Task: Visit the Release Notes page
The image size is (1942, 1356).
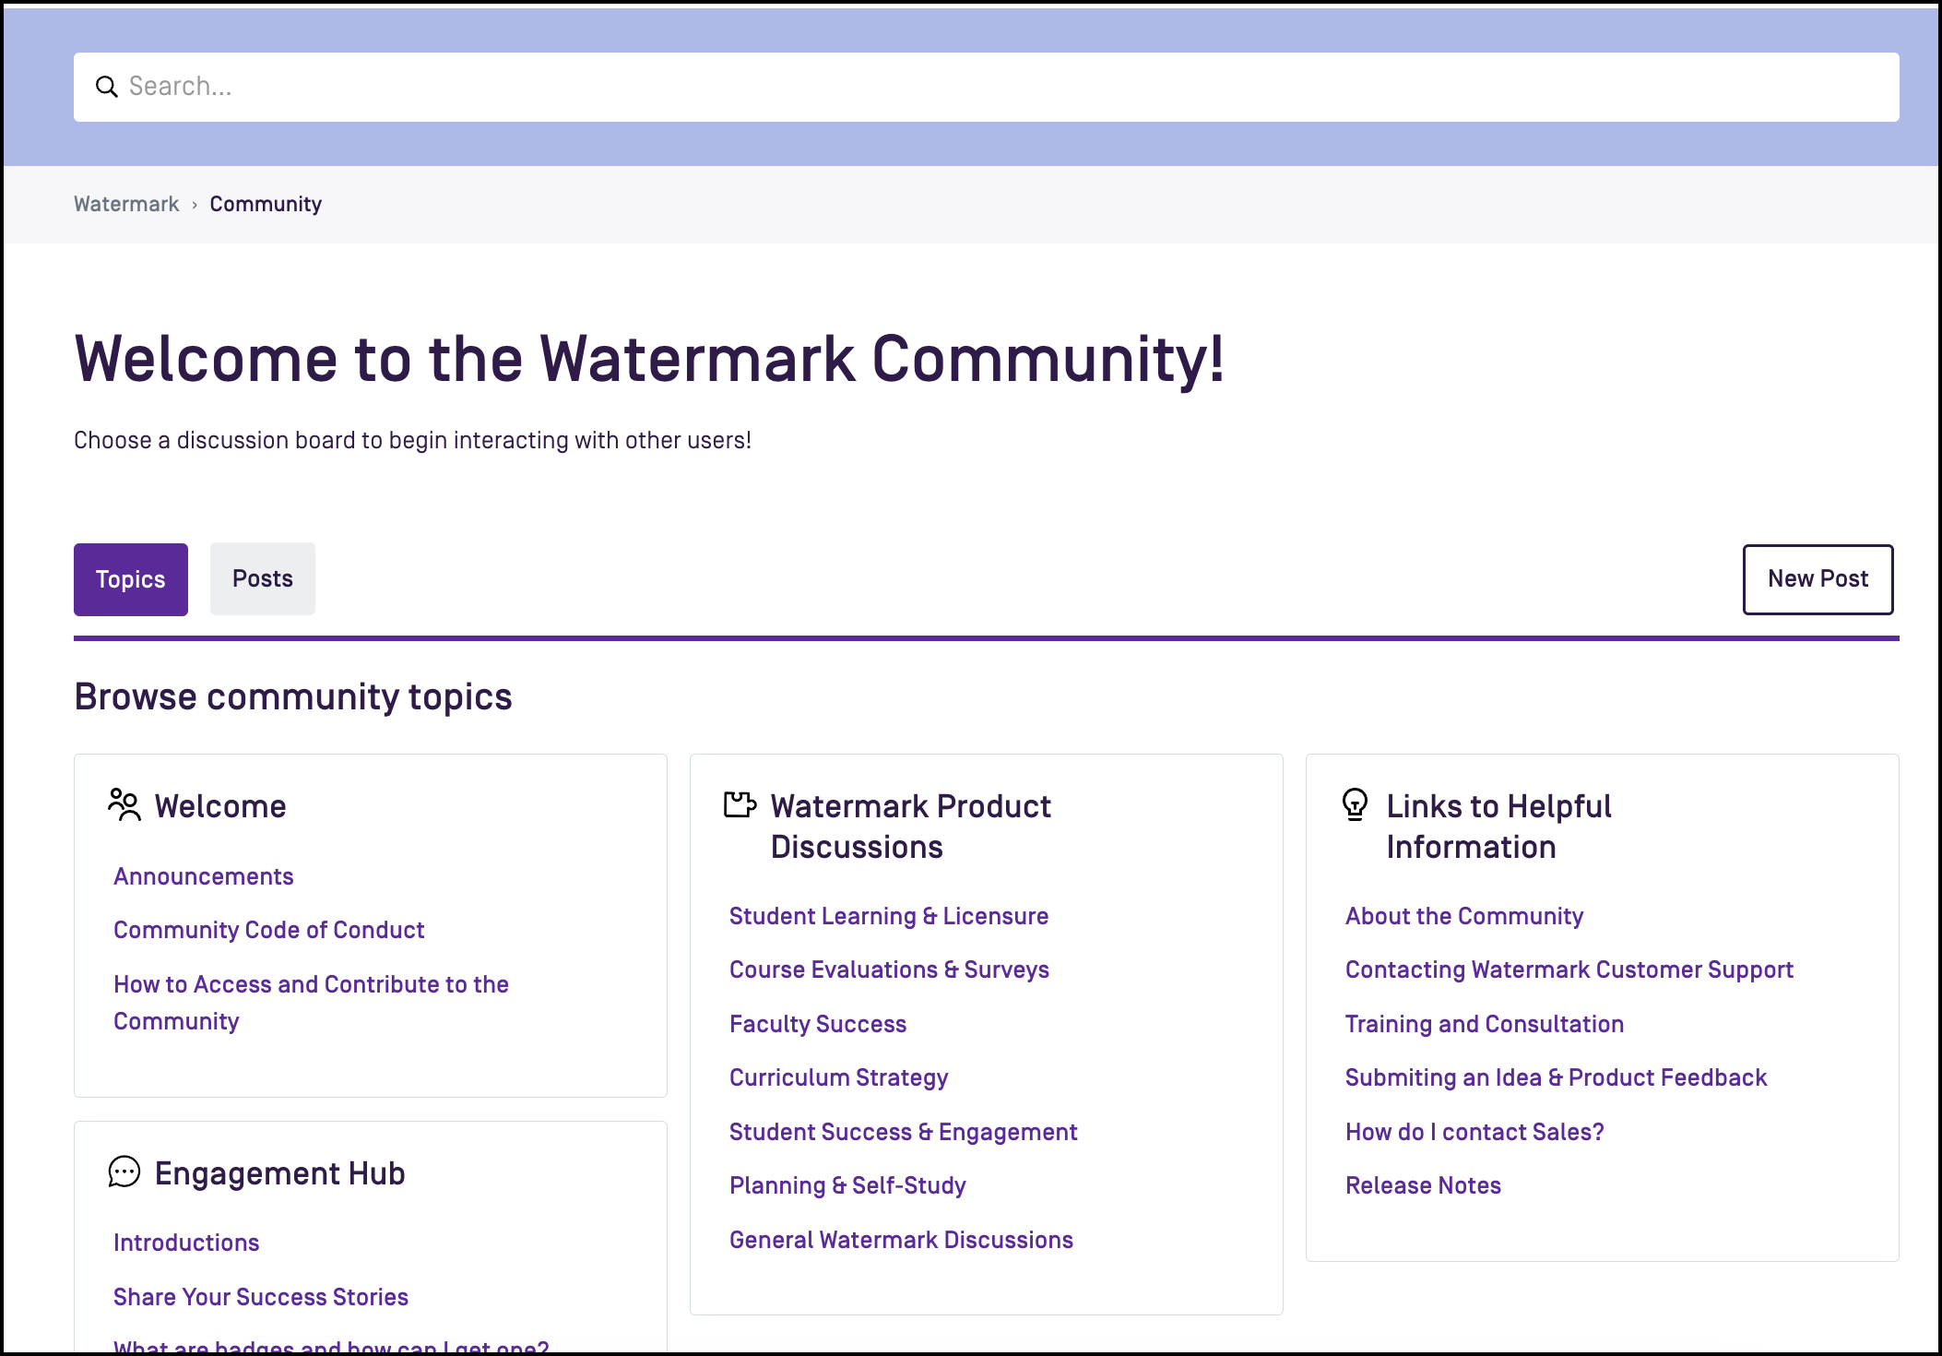Action: point(1422,1184)
